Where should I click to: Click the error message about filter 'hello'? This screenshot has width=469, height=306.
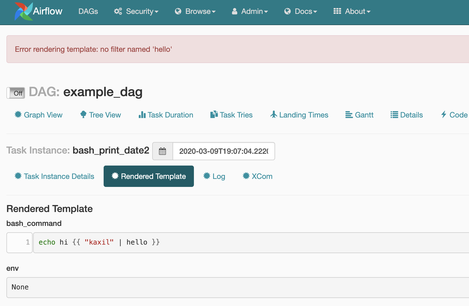[x=93, y=49]
